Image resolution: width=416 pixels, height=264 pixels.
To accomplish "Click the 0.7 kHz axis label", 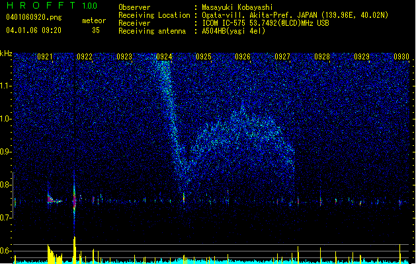I will tap(6, 218).
